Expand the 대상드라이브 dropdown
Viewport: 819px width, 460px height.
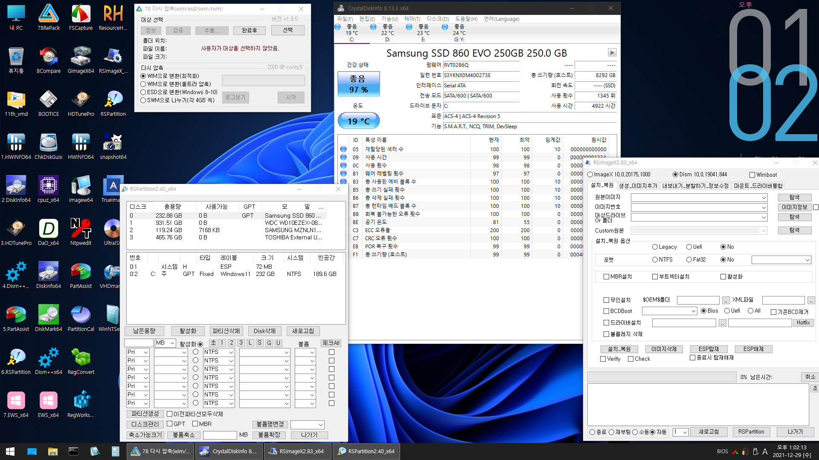tap(764, 217)
